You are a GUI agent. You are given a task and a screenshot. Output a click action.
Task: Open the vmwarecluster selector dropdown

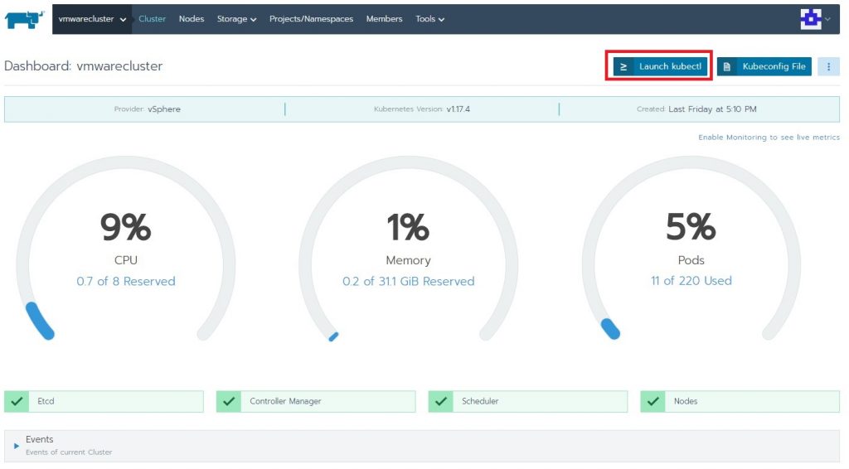point(92,19)
